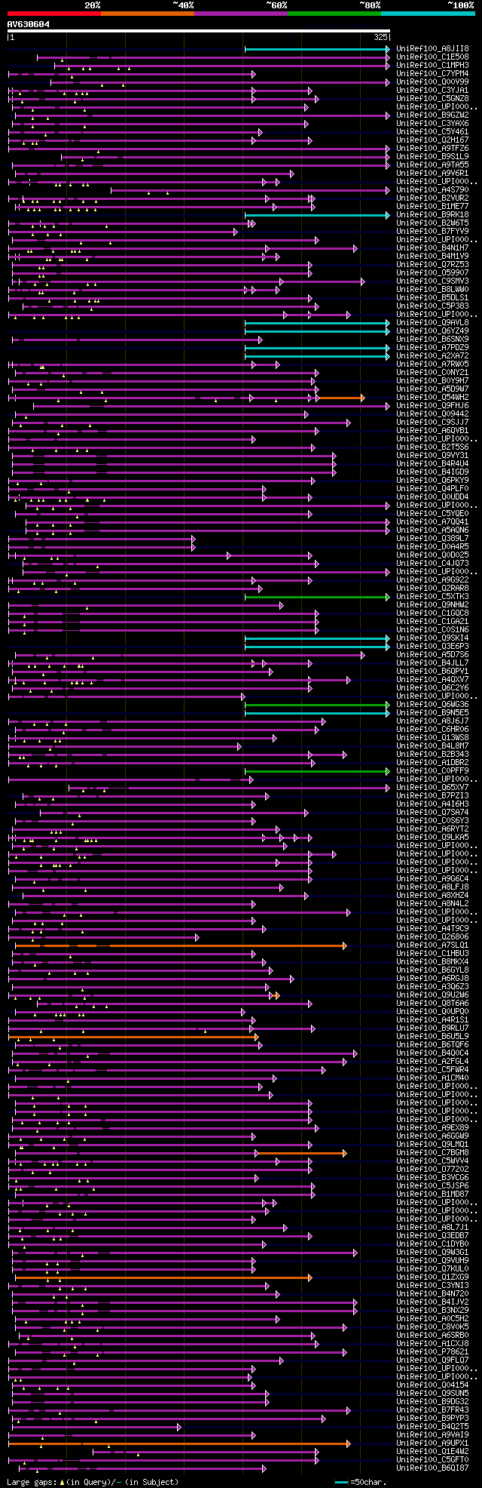Select the UniRef100_B4IJV2 label
Screen dimensions: 482x1488
432,1302
